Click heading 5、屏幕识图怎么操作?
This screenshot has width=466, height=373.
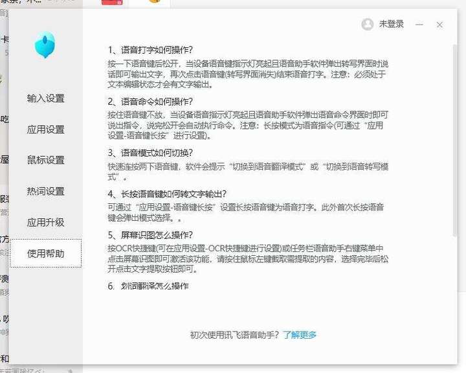pos(150,235)
